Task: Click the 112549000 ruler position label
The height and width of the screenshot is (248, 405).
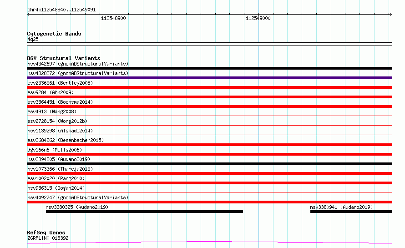Action: (x=258, y=18)
